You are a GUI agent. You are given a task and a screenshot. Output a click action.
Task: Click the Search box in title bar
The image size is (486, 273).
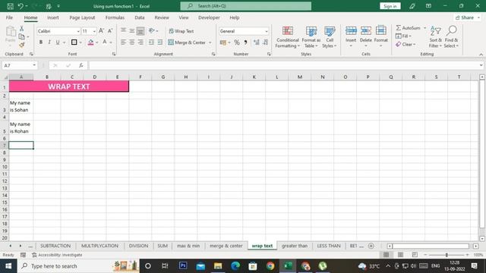(246, 6)
